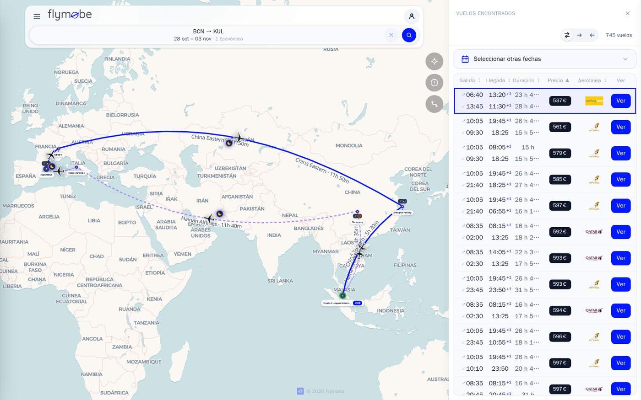The width and height of the screenshot is (641, 400).
Task: Click 597 € badge above the Qatar row
Action: pyautogui.click(x=560, y=363)
